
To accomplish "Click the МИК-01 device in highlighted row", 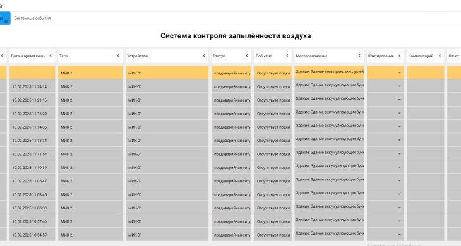I will pos(167,73).
